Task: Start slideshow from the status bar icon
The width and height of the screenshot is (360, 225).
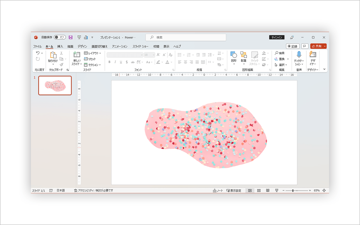Action: pos(276,190)
